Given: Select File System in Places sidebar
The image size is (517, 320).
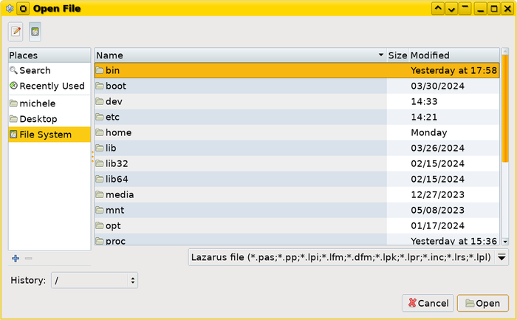Looking at the screenshot, I should pos(49,135).
